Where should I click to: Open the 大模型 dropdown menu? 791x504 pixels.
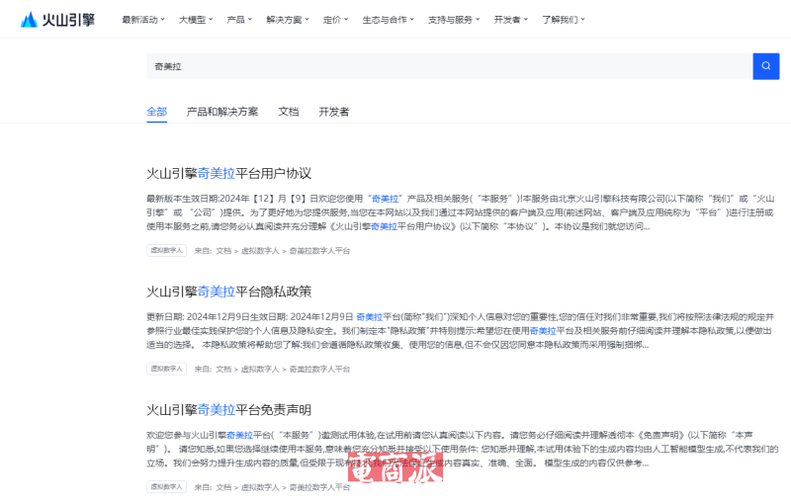196,20
